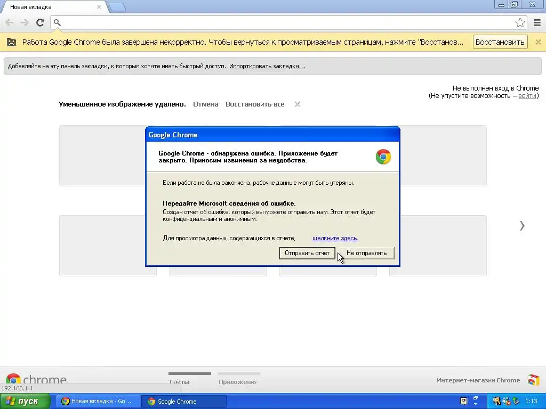Click into the address bar
Image resolution: width=546 pixels, height=409 pixels.
point(287,22)
